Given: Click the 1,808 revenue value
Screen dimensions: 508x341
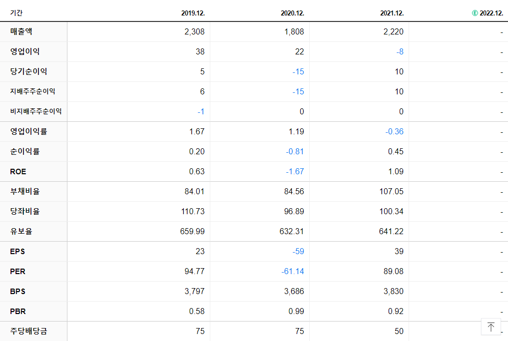Looking at the screenshot, I should click(294, 32).
